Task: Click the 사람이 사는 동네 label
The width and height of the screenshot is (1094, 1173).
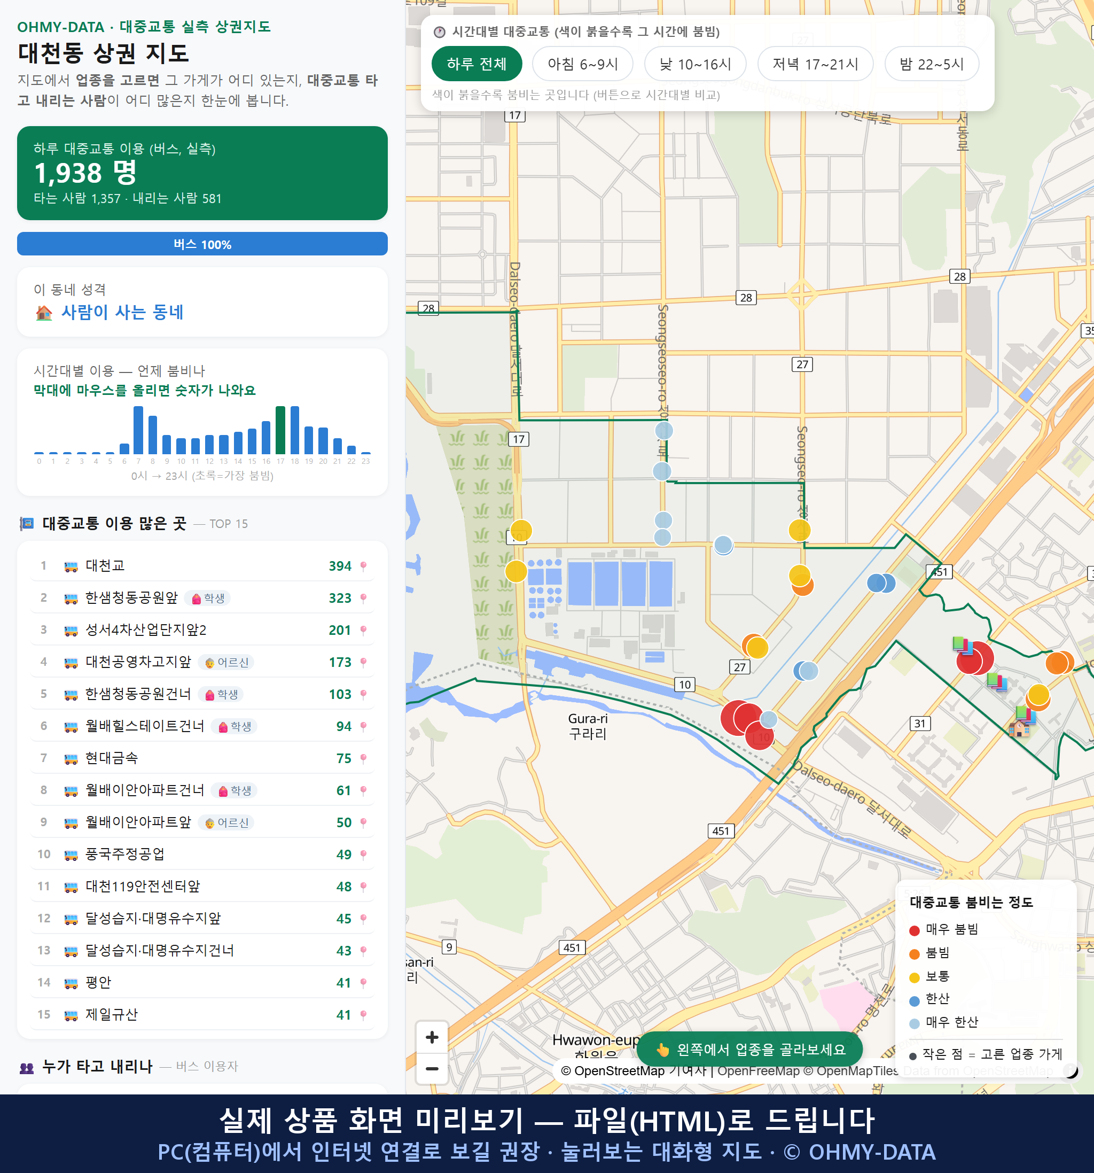Action: pos(123,312)
